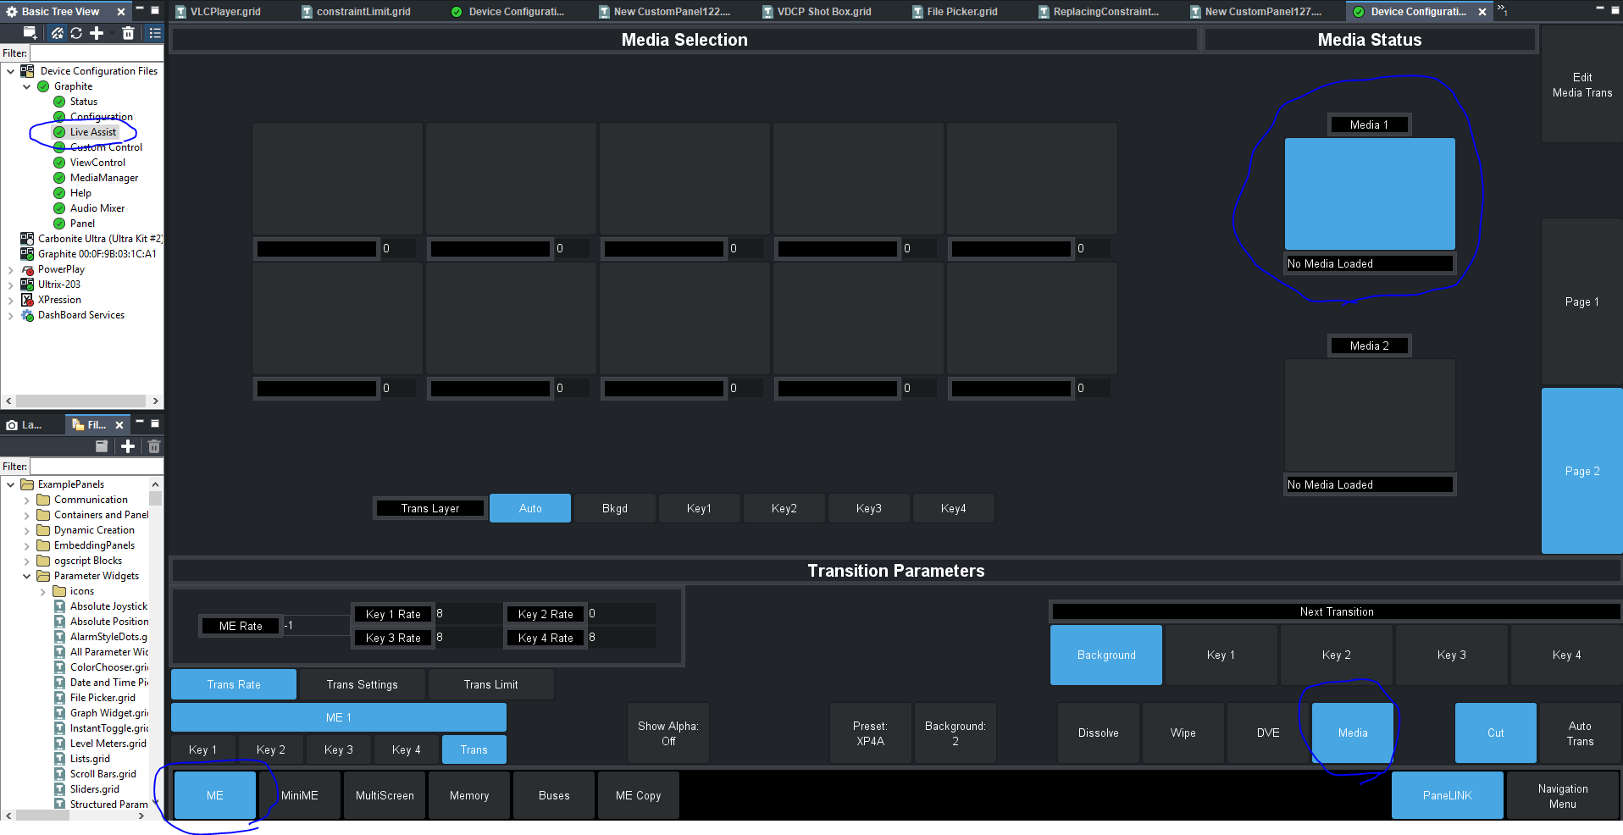The height and width of the screenshot is (835, 1623).
Task: Toggle Key 1 in Next Transition row
Action: pos(1220,655)
